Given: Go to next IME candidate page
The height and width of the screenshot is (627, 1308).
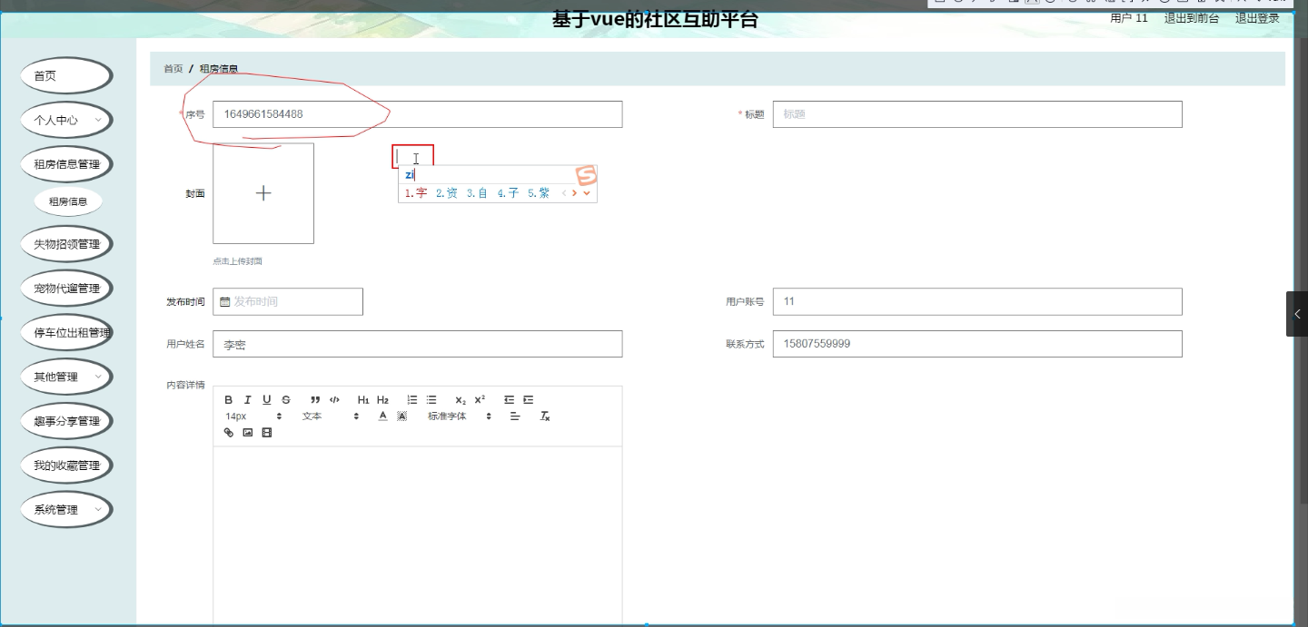Looking at the screenshot, I should 575,193.
